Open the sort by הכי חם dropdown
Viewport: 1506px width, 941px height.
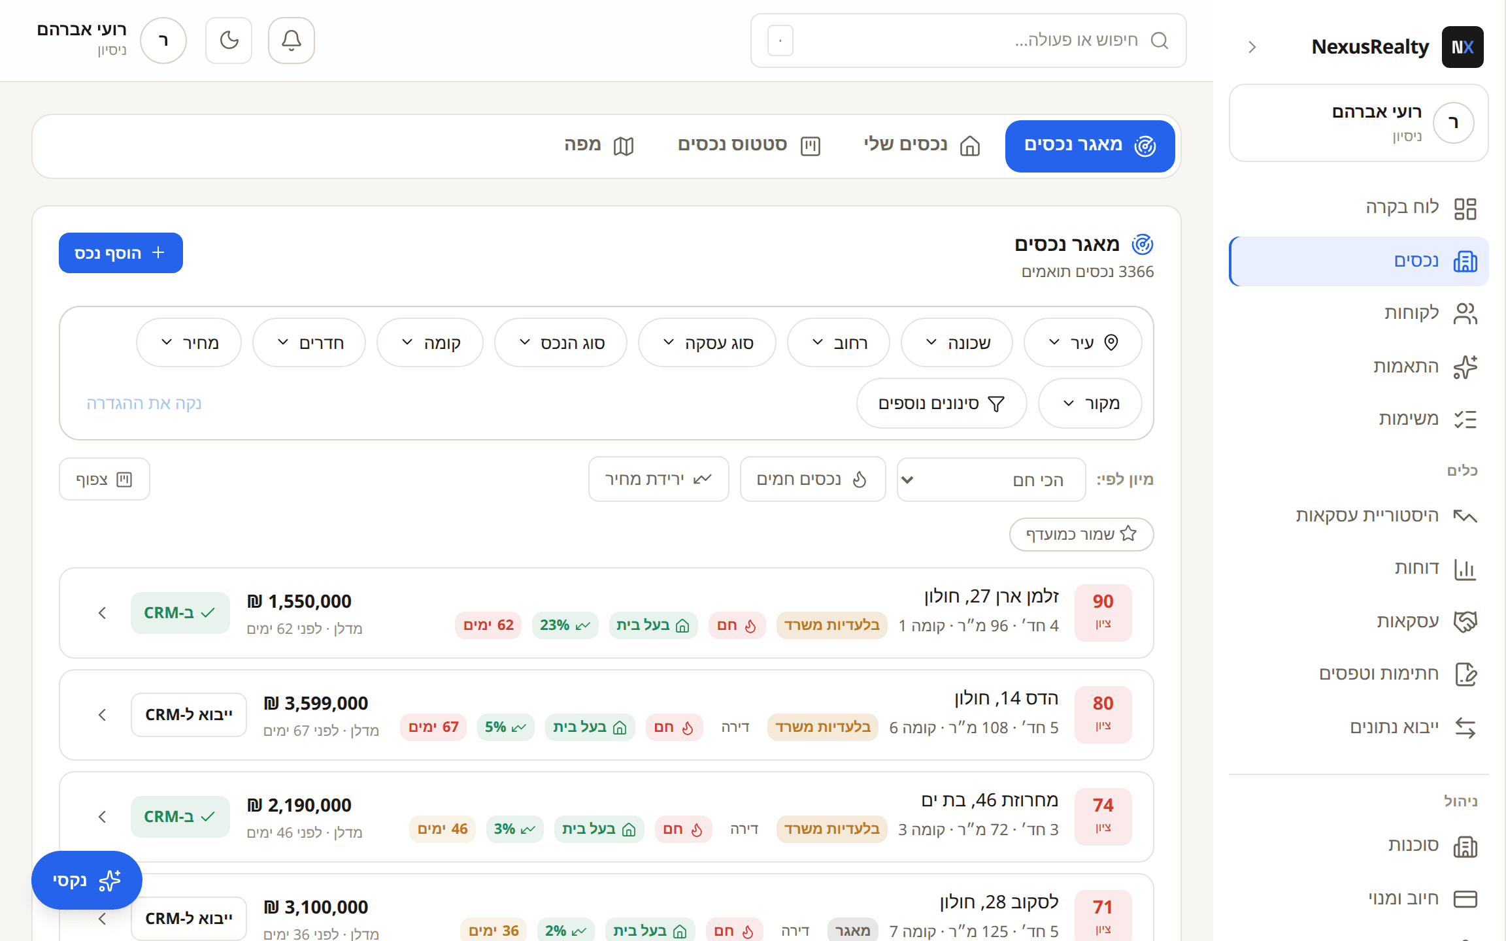992,480
